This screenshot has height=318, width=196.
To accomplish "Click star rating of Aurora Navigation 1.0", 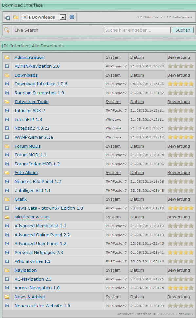I will point(181,288).
